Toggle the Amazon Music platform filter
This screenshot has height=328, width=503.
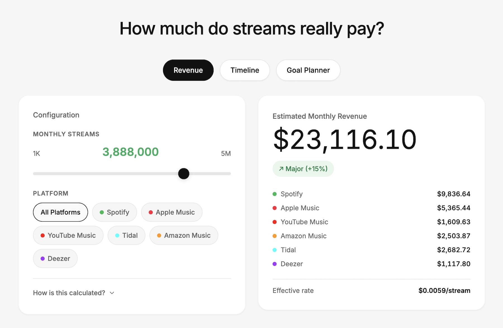pyautogui.click(x=184, y=235)
